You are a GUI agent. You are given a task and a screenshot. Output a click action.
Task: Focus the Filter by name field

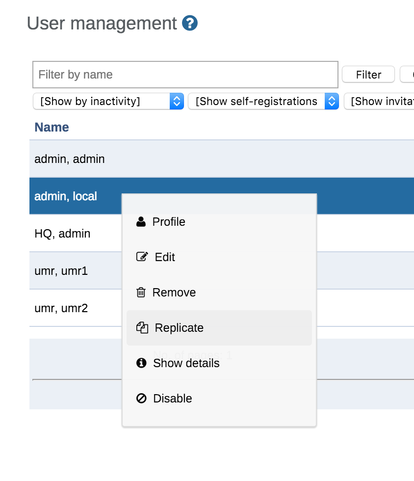click(x=185, y=75)
